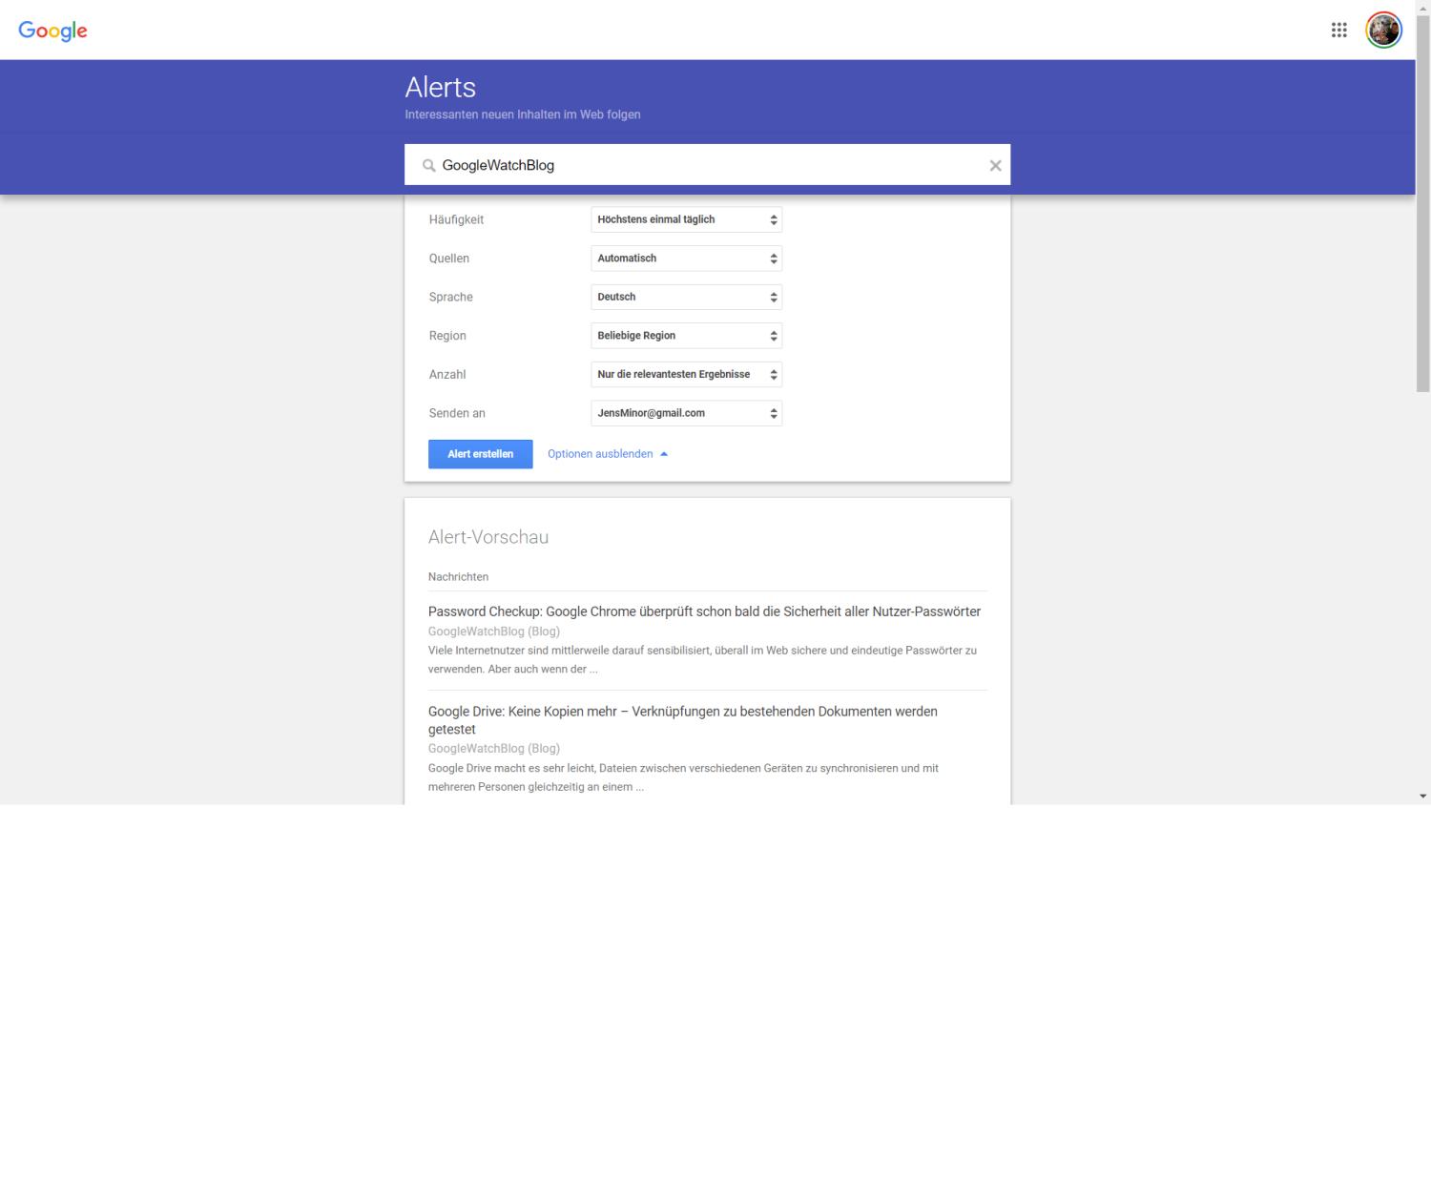Open the Sprache dropdown set to Deutsch
The height and width of the screenshot is (1181, 1431).
point(686,298)
